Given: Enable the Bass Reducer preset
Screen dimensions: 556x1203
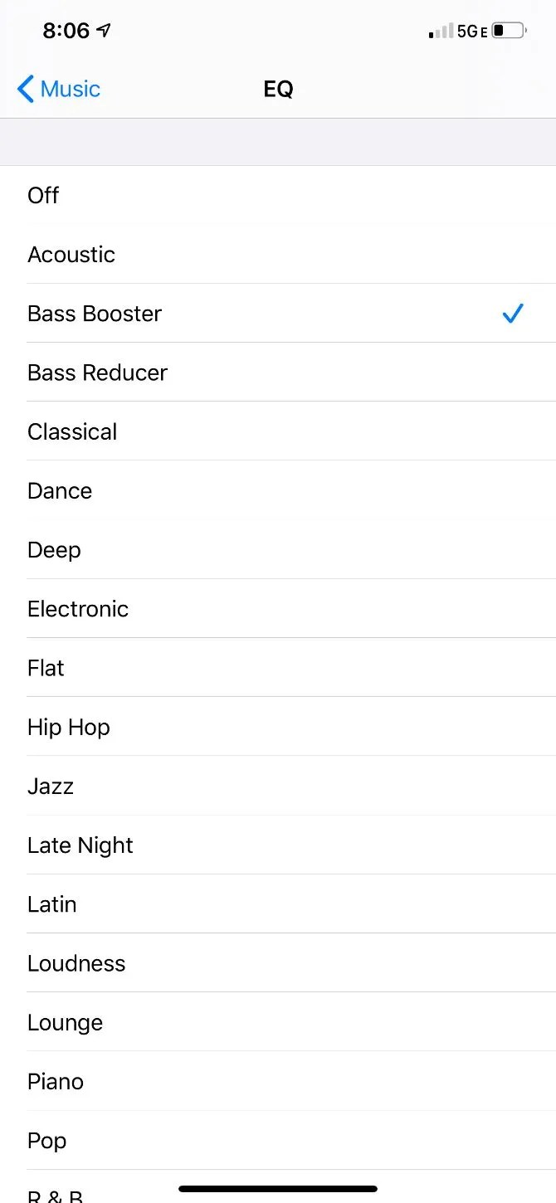Looking at the screenshot, I should 278,372.
